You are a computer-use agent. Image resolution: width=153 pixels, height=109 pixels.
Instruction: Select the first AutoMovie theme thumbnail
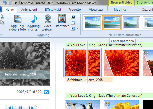tap(92, 23)
